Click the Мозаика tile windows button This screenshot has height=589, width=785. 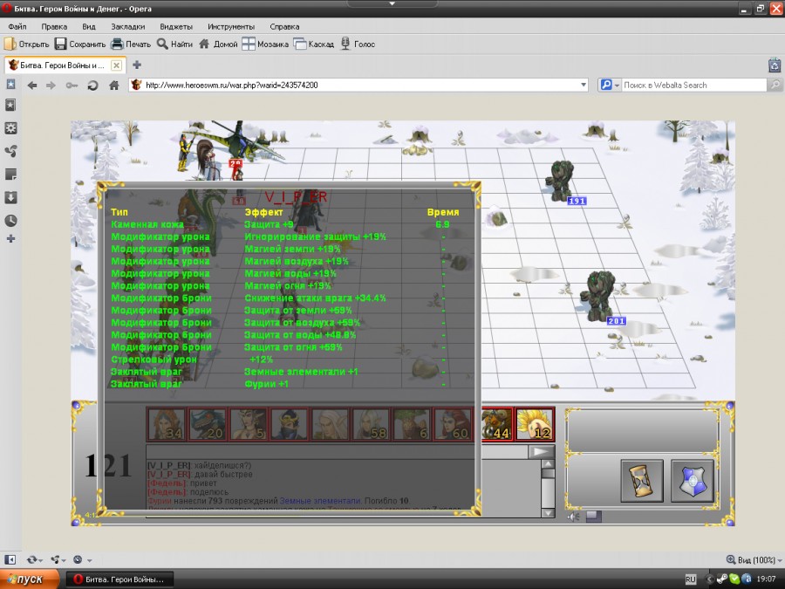[x=265, y=45]
